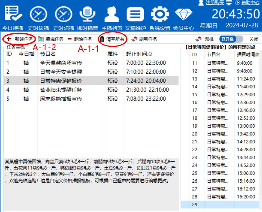
Task: Click 刷新任务 to refresh tasks
Action: pyautogui.click(x=144, y=39)
